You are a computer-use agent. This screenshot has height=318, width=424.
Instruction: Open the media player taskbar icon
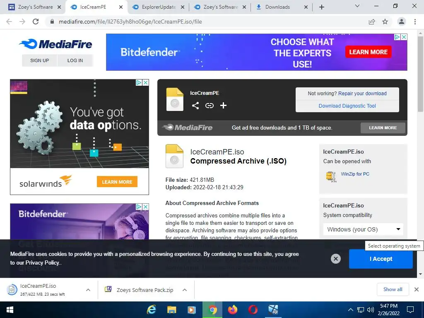coord(192,310)
